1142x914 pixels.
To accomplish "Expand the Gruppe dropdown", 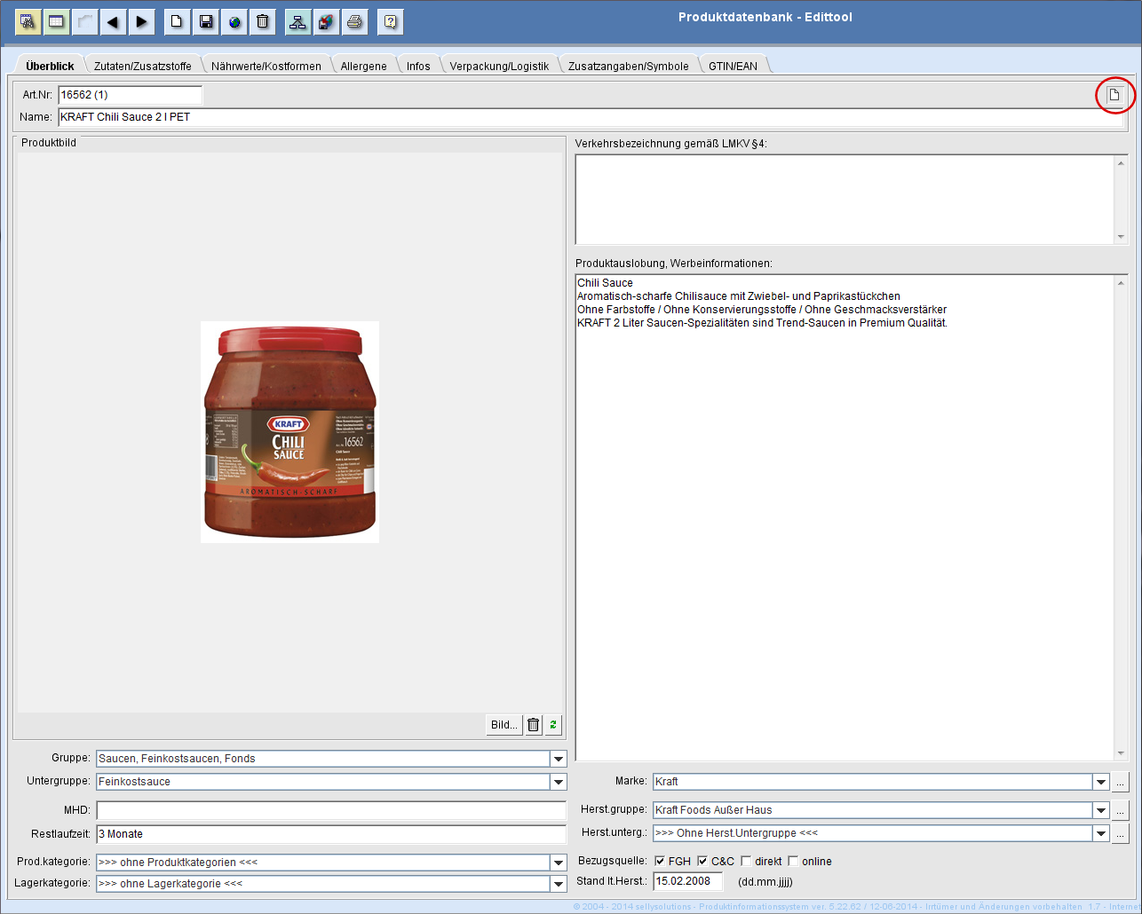I will coord(559,759).
